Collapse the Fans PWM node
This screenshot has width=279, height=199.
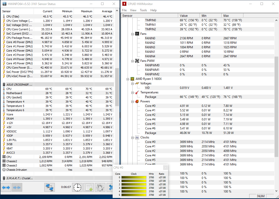point(132,61)
